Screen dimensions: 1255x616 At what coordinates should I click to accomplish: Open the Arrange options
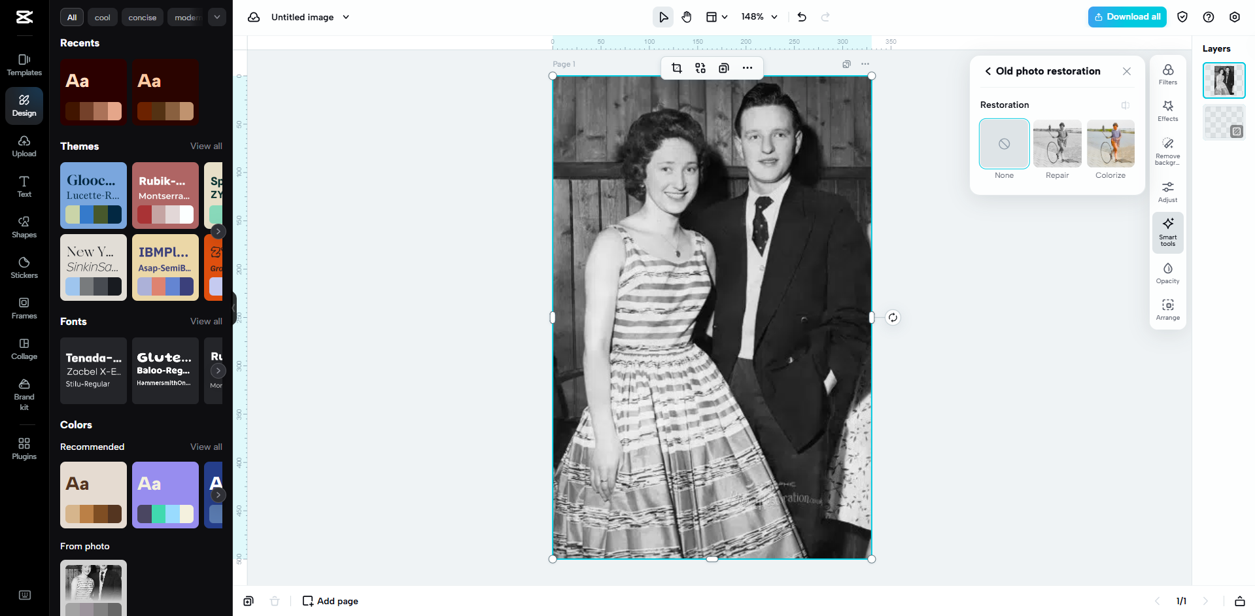(1167, 309)
